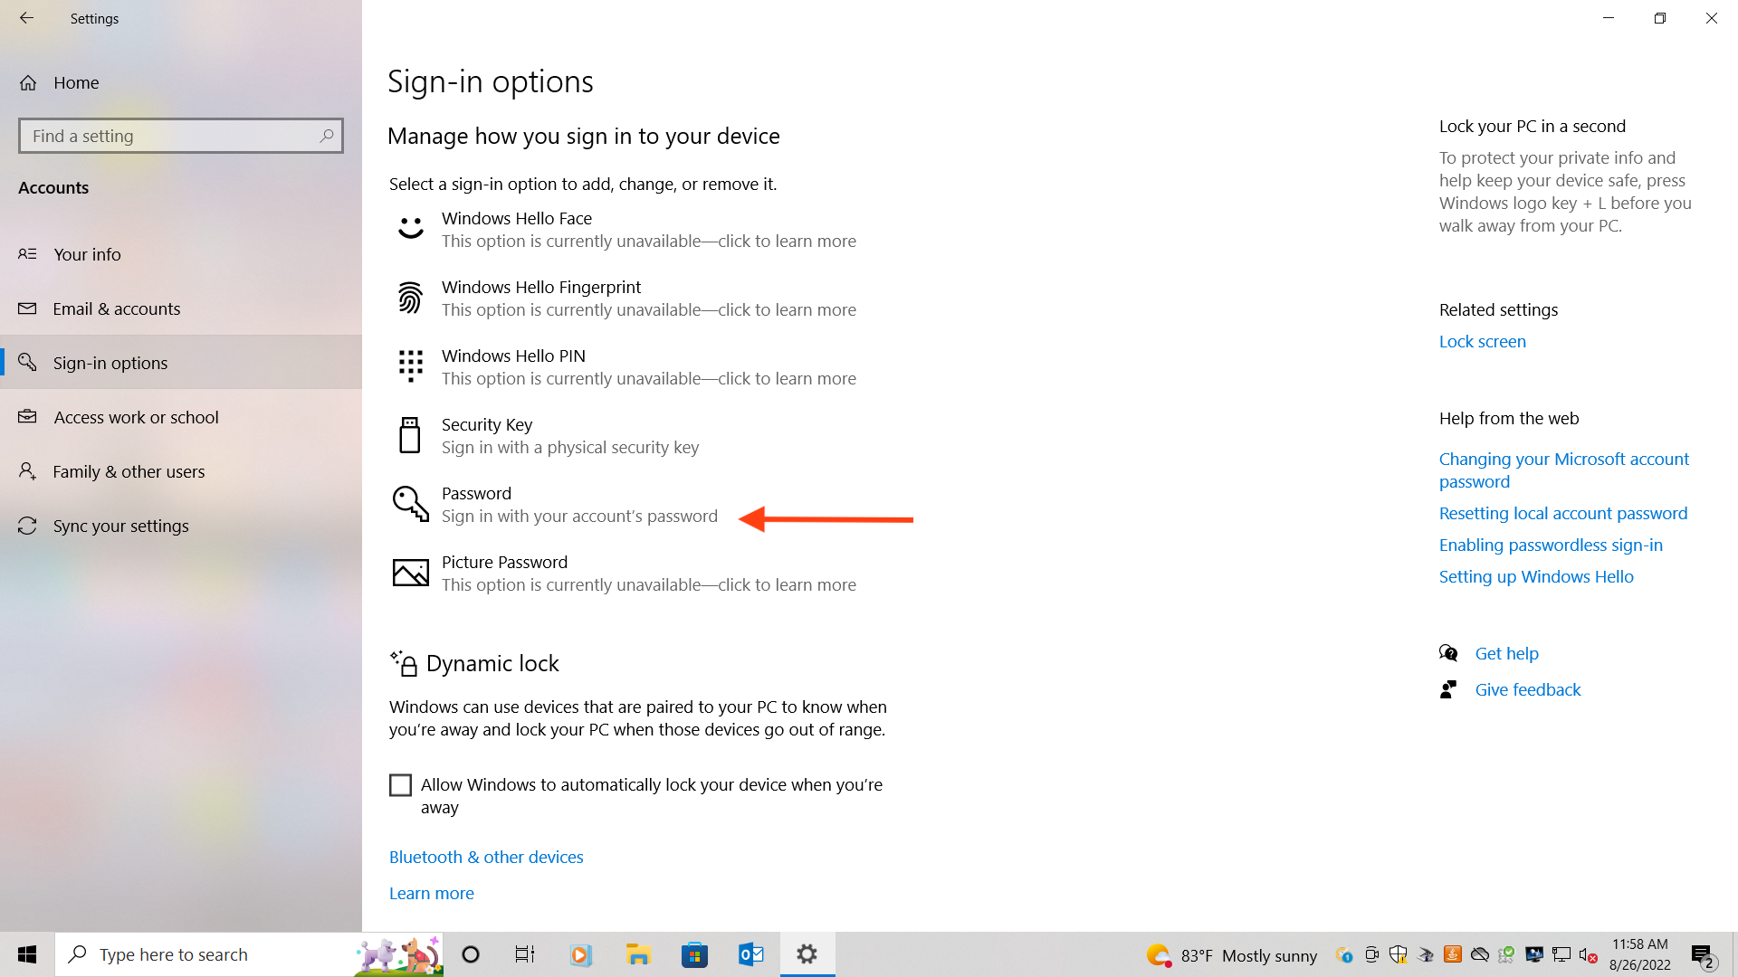Screen dimensions: 1738x977
Task: Open Sync your settings page
Action: pos(181,526)
